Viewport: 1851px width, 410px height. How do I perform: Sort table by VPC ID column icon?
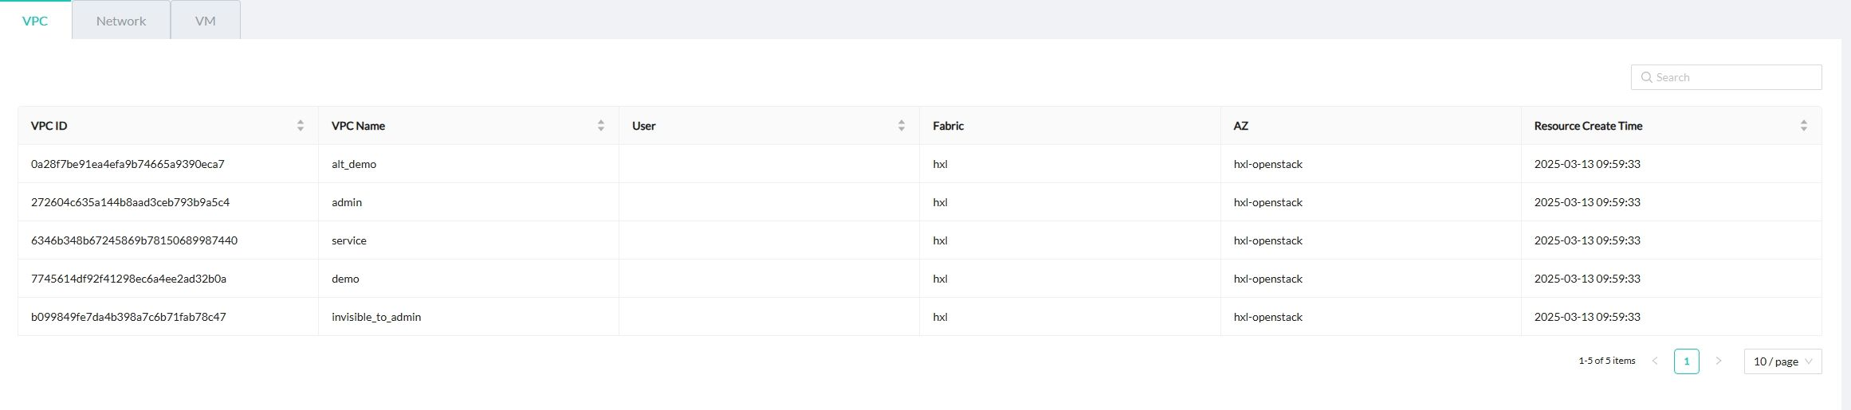300,126
